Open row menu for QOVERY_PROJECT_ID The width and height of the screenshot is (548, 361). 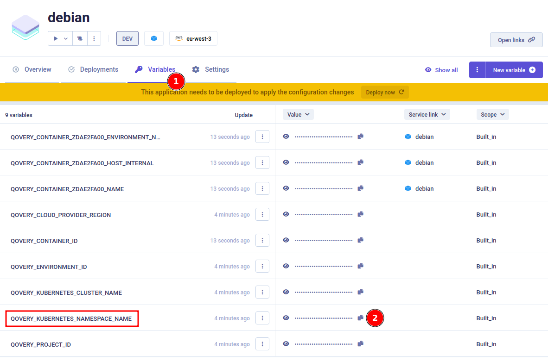[x=262, y=344]
